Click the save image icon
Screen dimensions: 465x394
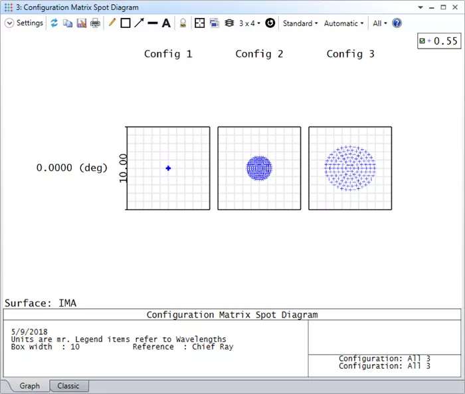coord(82,23)
